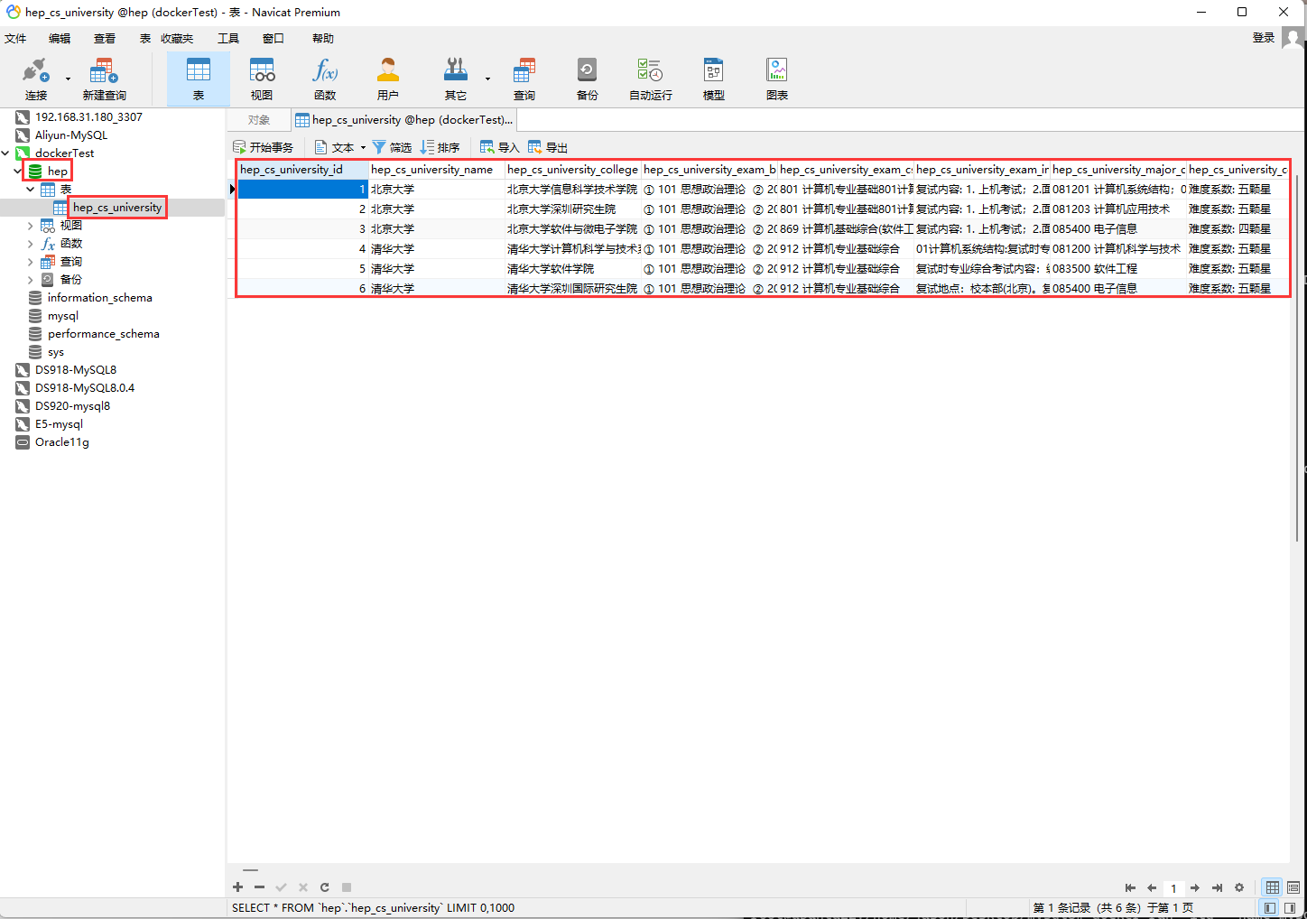Switch to form view in status bar
Image resolution: width=1307 pixels, height=919 pixels.
[x=1293, y=887]
